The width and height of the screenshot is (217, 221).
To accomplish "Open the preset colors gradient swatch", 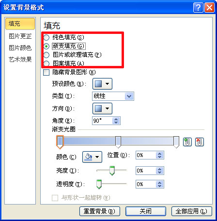I will point(102,84).
